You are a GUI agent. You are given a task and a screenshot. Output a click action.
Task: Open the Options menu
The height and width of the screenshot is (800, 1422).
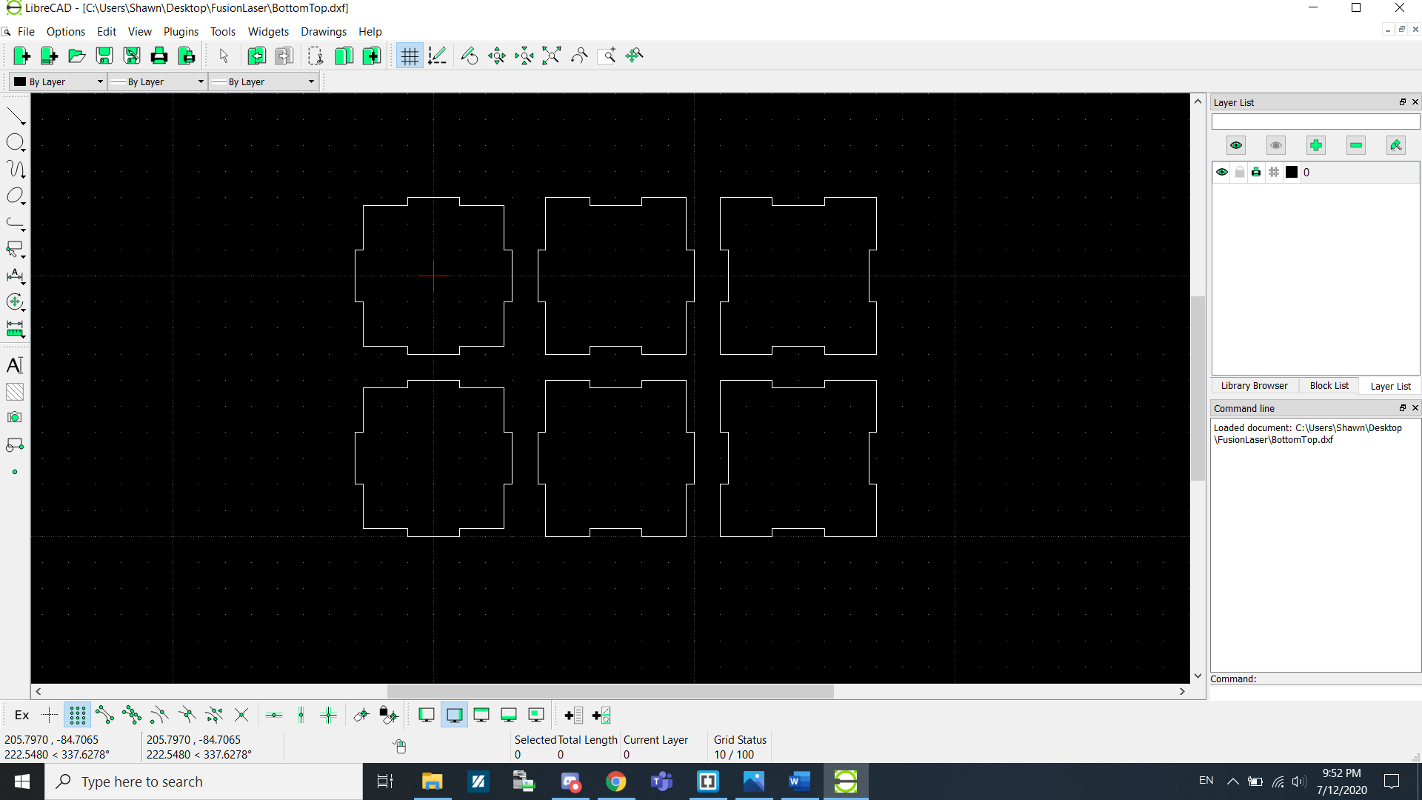[66, 32]
